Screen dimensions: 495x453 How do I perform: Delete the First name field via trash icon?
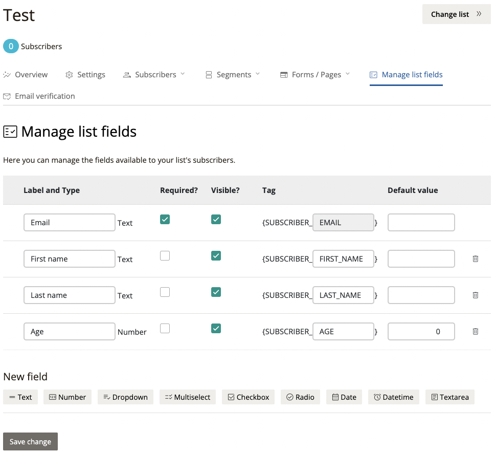point(475,259)
